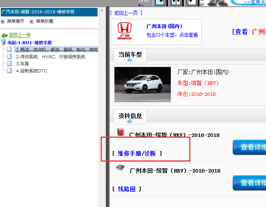266x207 pixels.
Task: Click the 菜单折叠 collapse-menu icon
Action: (x=32, y=22)
